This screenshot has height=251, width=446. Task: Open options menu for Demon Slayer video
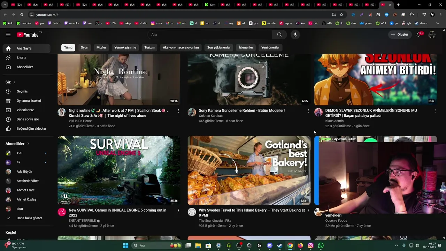[435, 111]
